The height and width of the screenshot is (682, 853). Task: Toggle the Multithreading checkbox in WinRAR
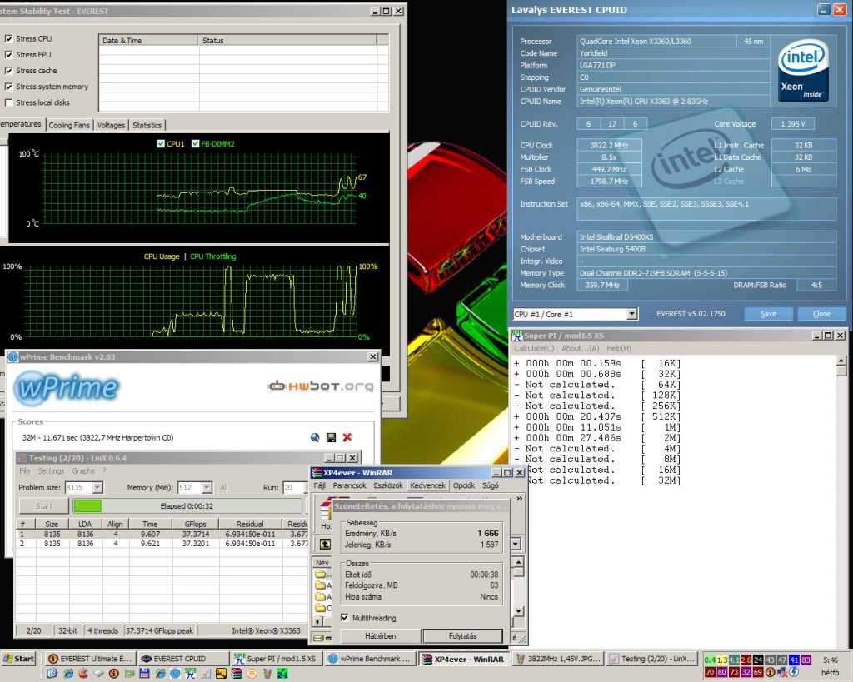click(344, 617)
